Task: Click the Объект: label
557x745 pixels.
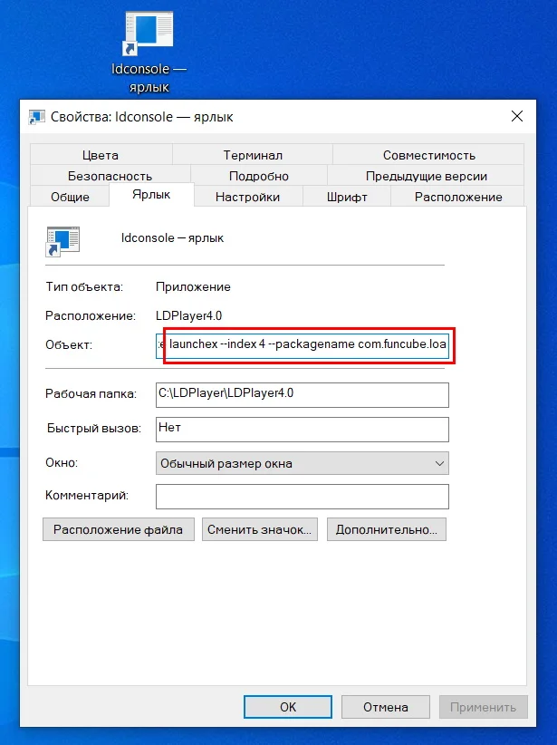Action: (x=69, y=345)
